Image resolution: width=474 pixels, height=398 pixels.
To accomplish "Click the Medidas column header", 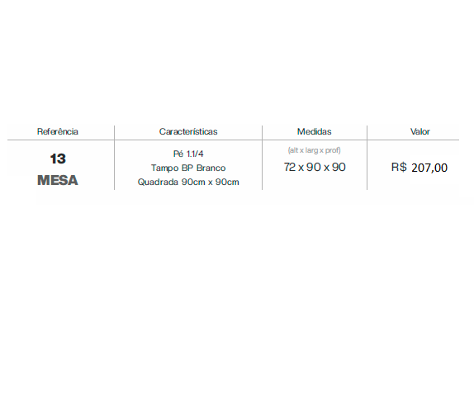I will coord(314,131).
